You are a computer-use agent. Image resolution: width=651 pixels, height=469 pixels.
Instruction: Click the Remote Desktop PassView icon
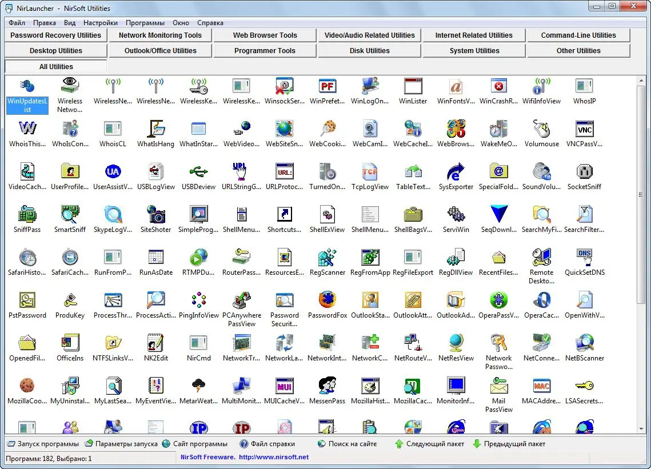[541, 257]
